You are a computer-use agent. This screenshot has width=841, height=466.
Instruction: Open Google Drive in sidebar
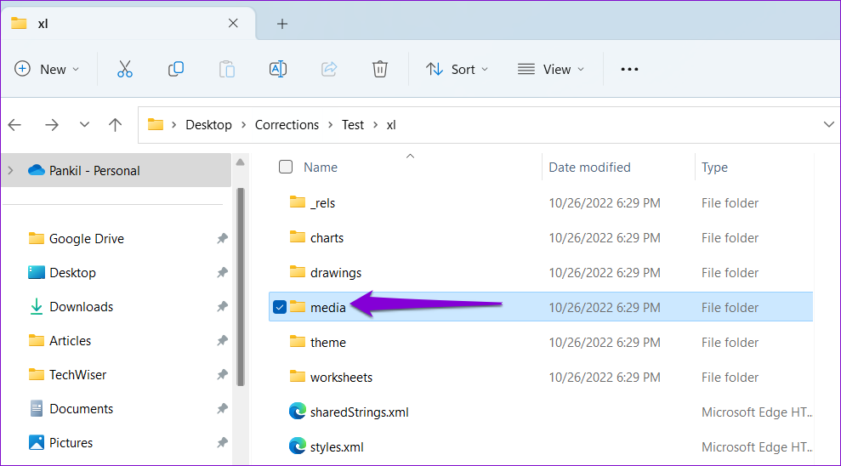click(87, 239)
